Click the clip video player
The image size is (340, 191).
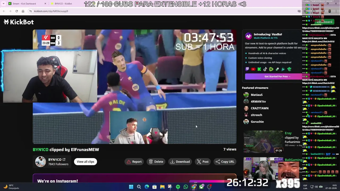134,87
